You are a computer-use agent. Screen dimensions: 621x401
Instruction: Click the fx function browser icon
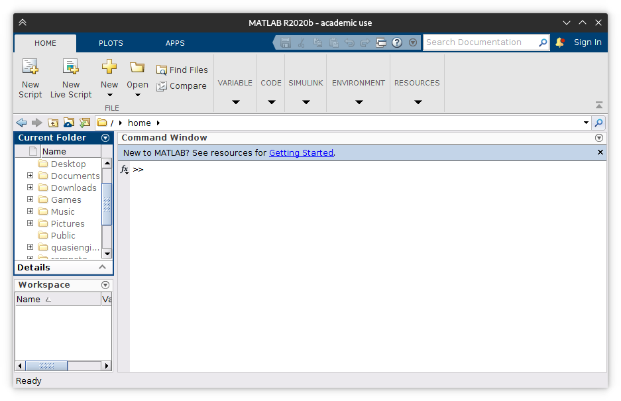coord(125,170)
